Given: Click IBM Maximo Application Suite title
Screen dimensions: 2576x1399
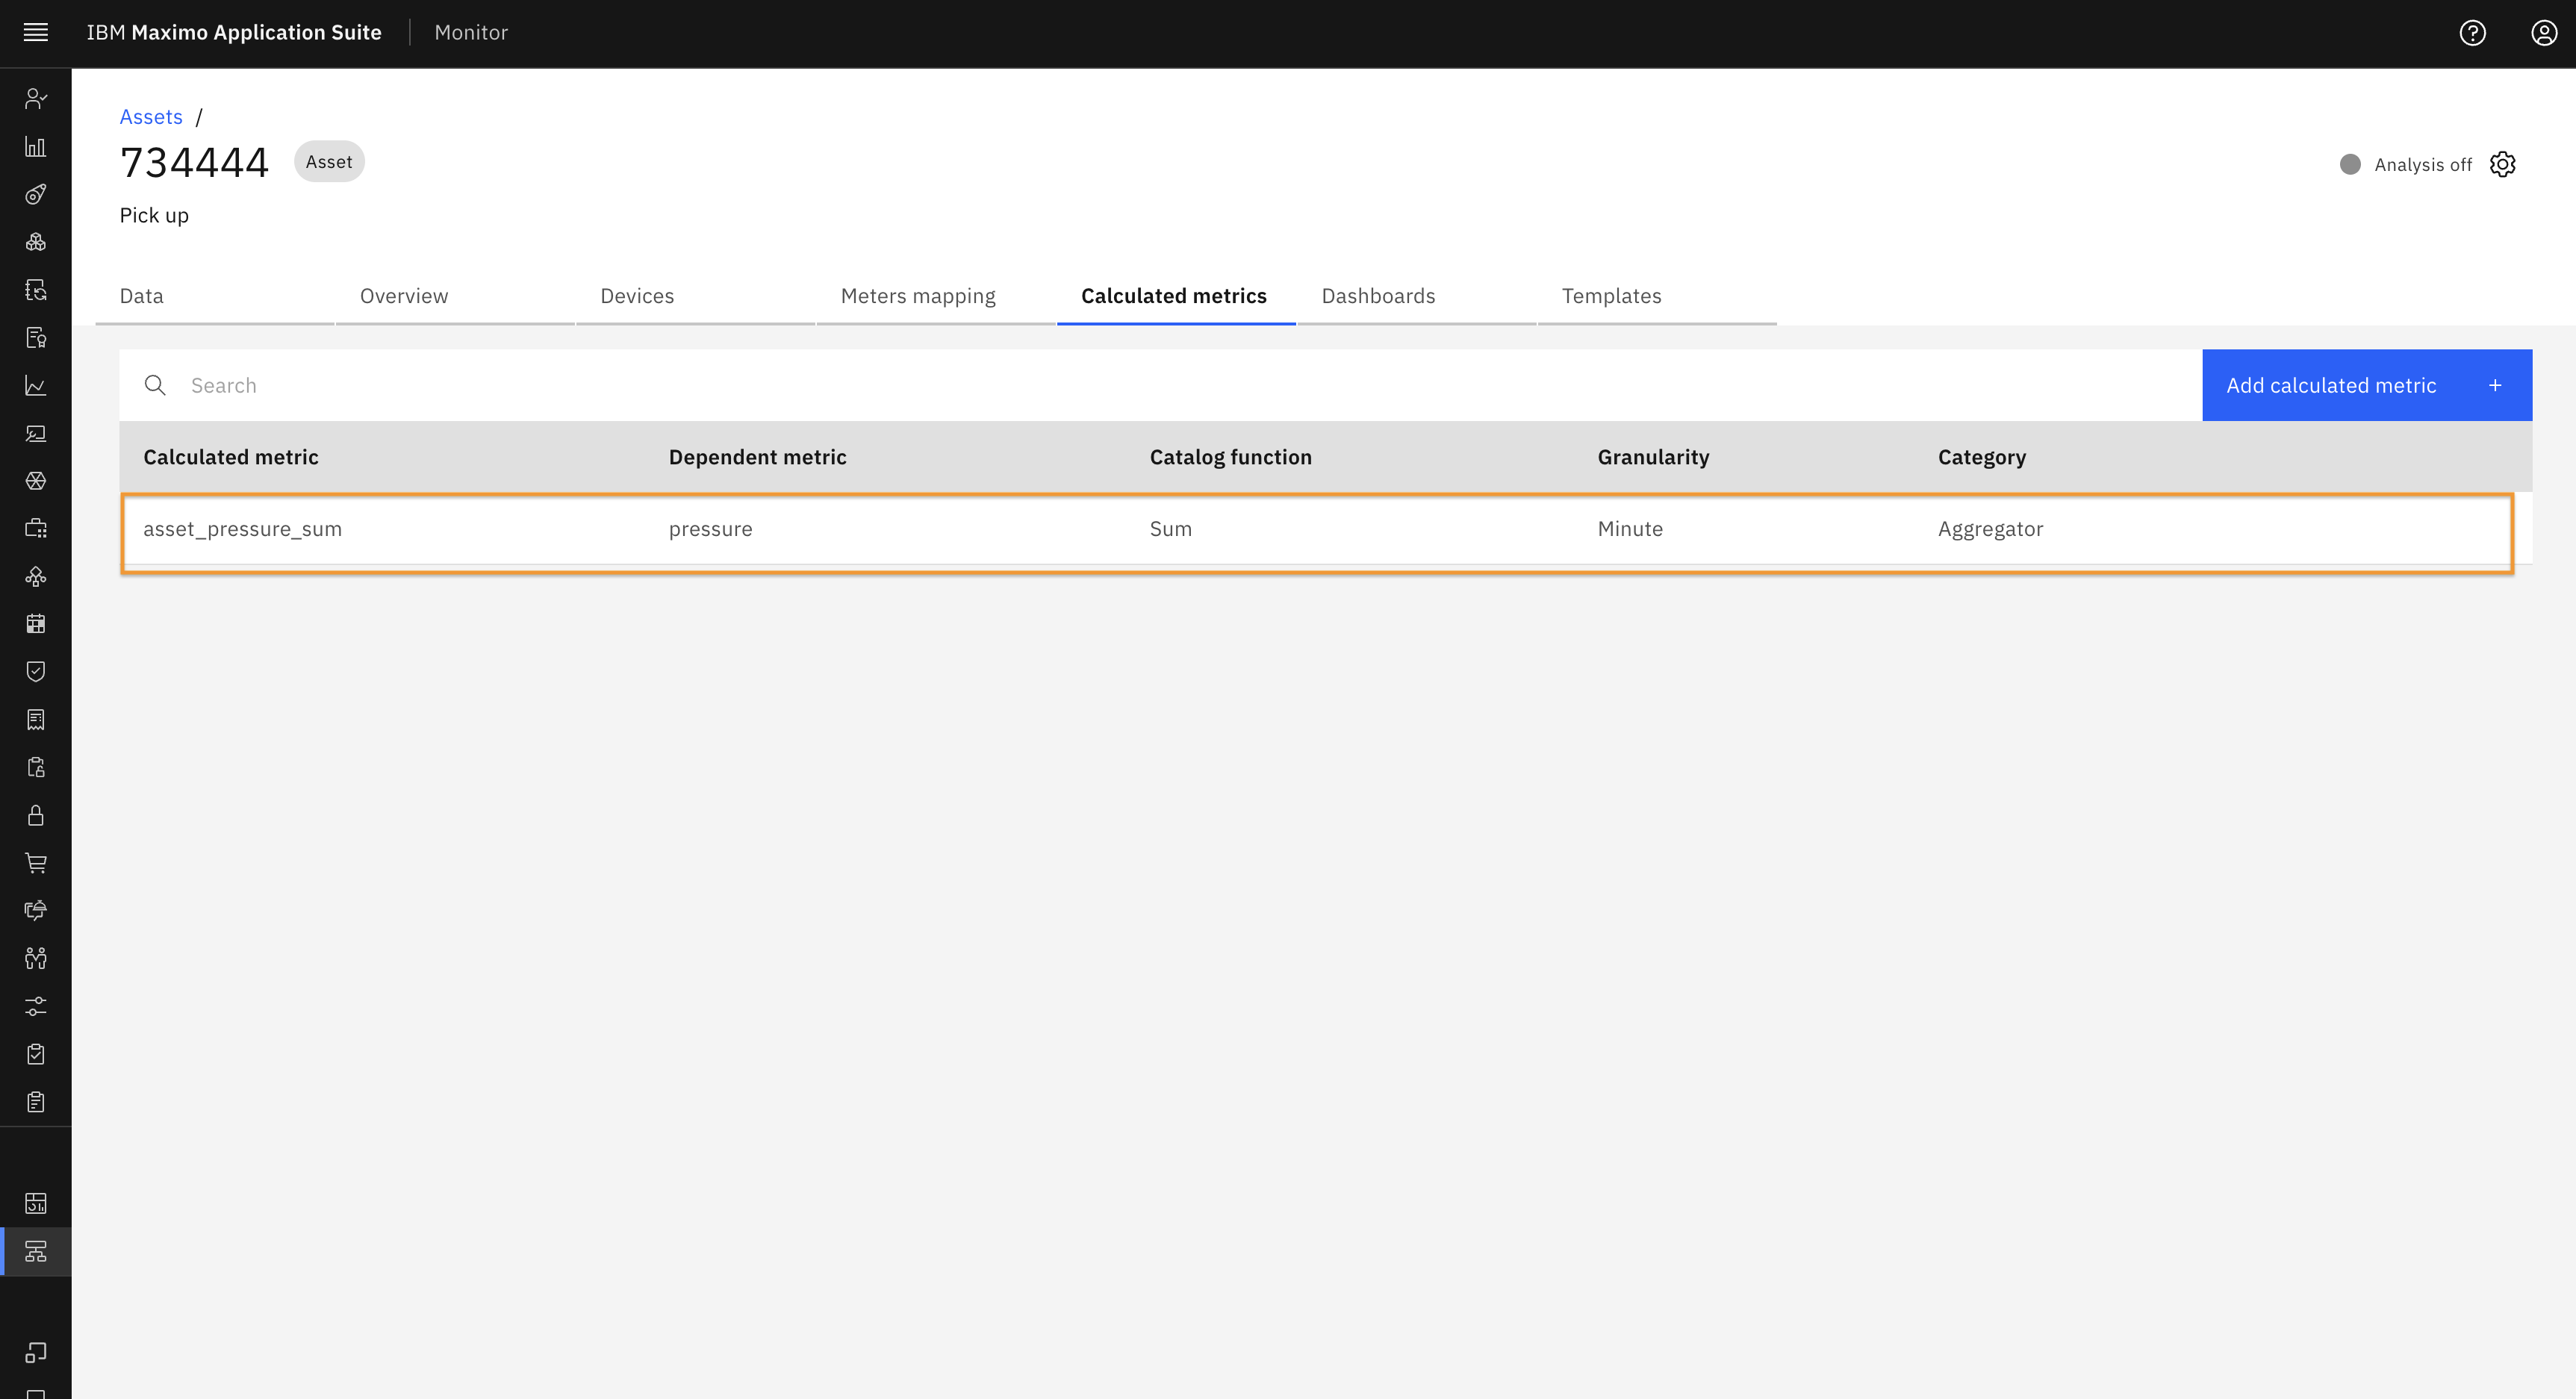Looking at the screenshot, I should point(234,33).
